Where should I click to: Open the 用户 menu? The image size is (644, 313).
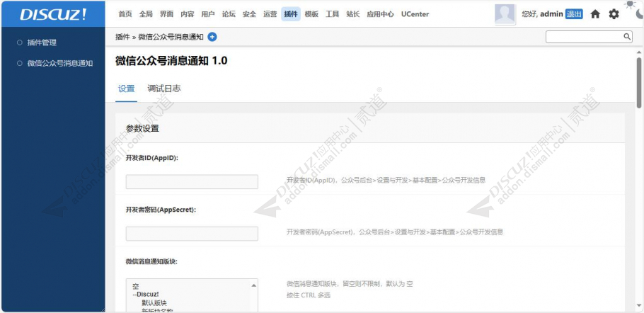208,14
